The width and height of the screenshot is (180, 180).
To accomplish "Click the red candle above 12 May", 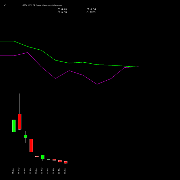I will click(31, 145).
